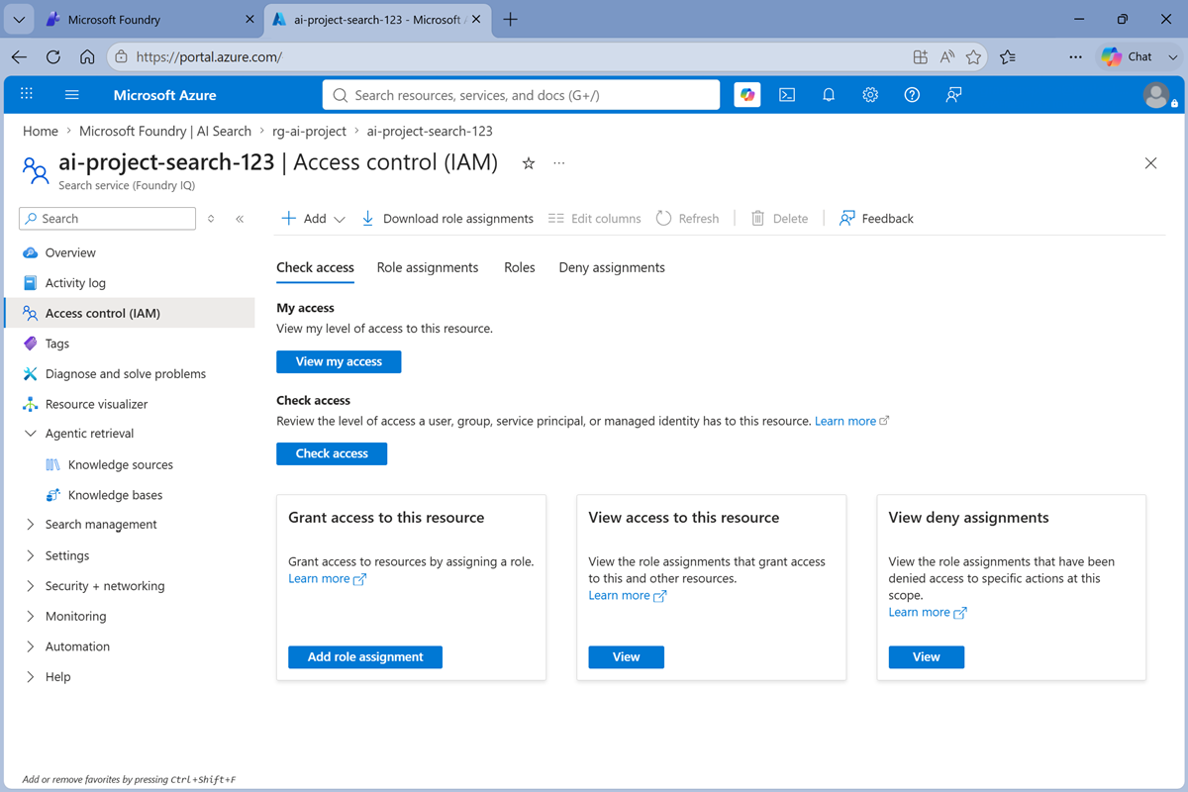Open the tab list dropdown
This screenshot has height=792, width=1188.
(19, 19)
